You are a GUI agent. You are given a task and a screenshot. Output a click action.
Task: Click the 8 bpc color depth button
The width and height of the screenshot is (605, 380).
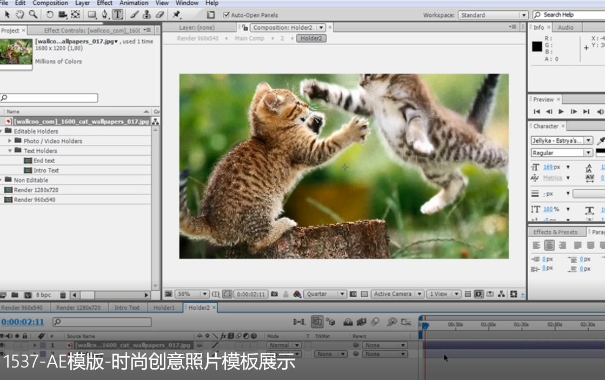44,295
